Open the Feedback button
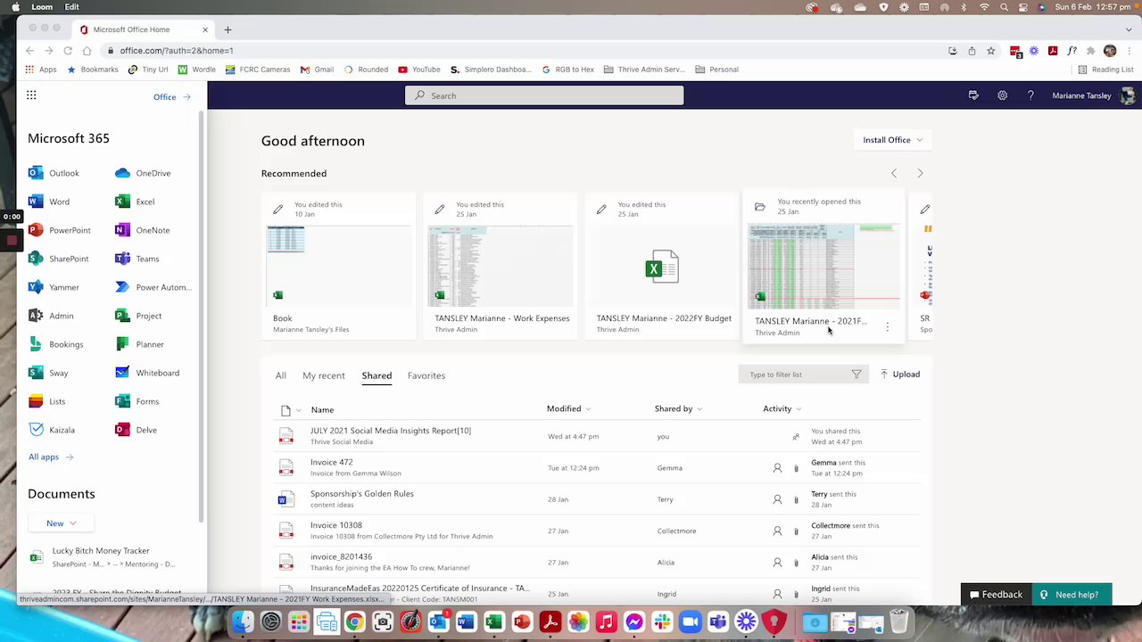The height and width of the screenshot is (642, 1142). click(x=996, y=595)
